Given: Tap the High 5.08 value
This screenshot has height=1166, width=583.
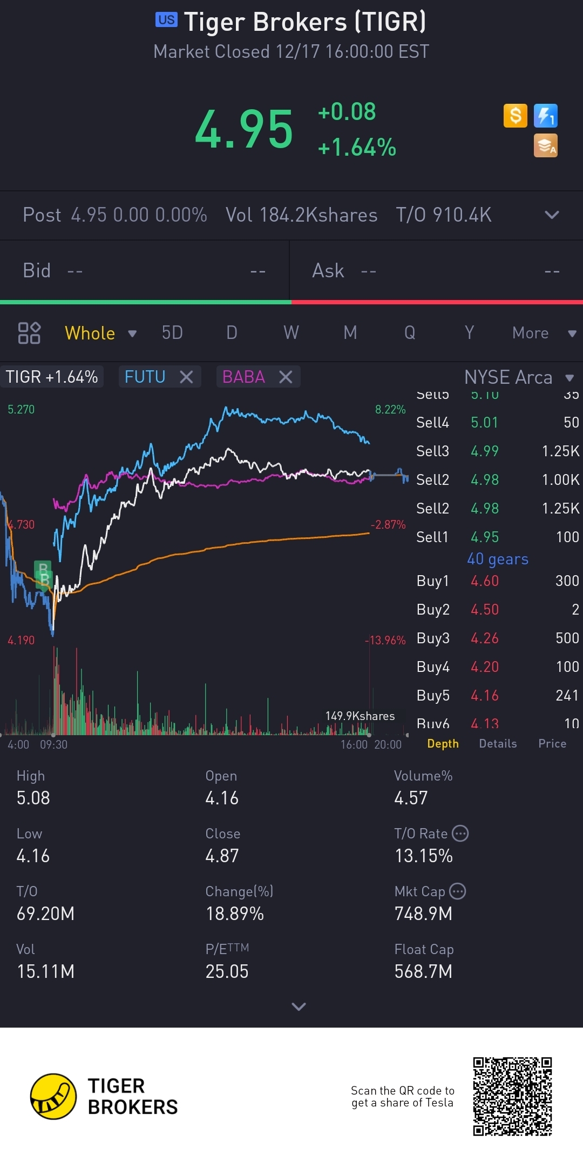Looking at the screenshot, I should point(33,798).
